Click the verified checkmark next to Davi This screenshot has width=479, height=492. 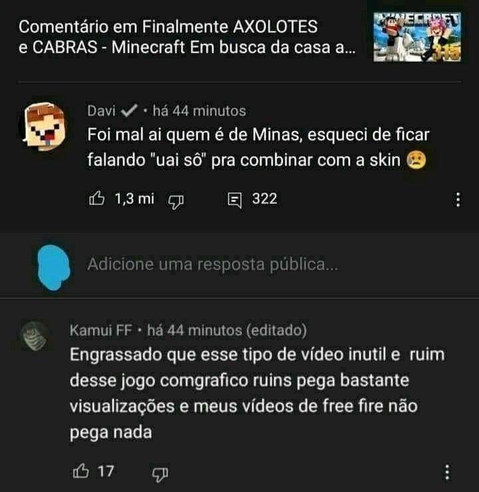pyautogui.click(x=129, y=111)
